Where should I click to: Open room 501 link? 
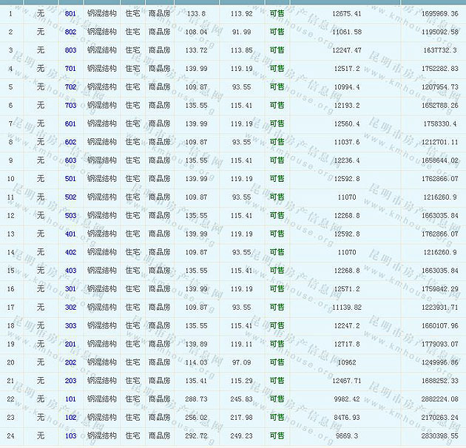[70, 179]
